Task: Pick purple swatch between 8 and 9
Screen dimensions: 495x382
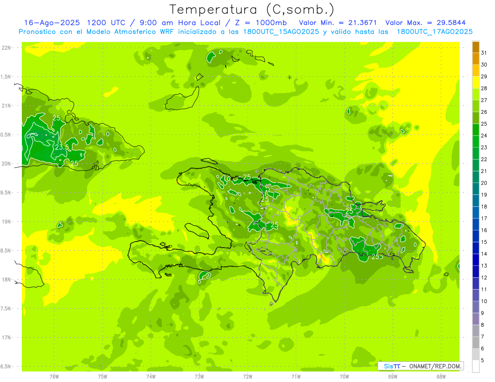Action: (x=476, y=319)
